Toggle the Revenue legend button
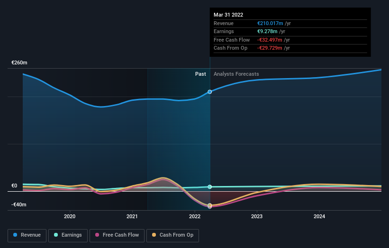389x248 pixels. pos(27,235)
